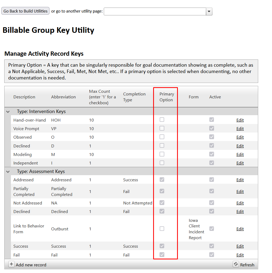
Task: Toggle Active checkbox for Independent
Action: coord(212,163)
